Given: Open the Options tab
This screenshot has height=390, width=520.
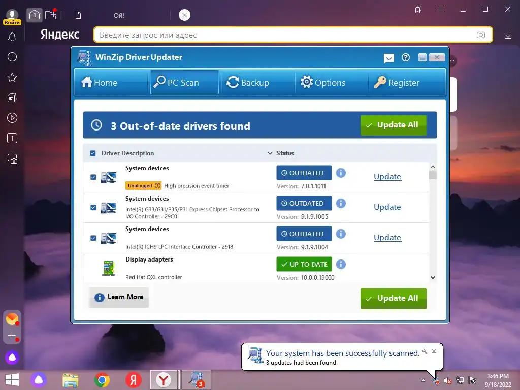Looking at the screenshot, I should (331, 82).
